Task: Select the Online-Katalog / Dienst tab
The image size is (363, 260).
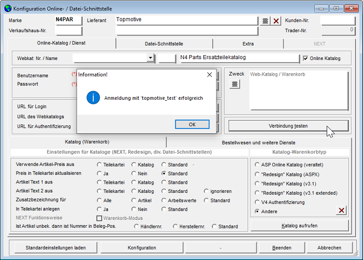Action: coord(61,43)
